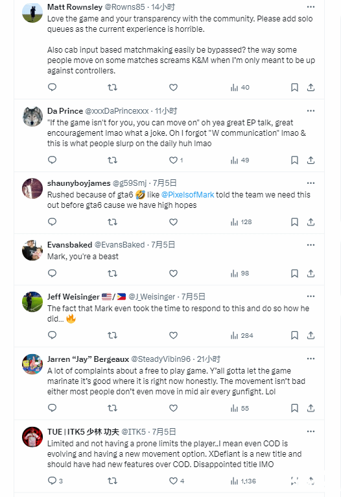Open the @PixelsofMark mention link

tap(187, 195)
